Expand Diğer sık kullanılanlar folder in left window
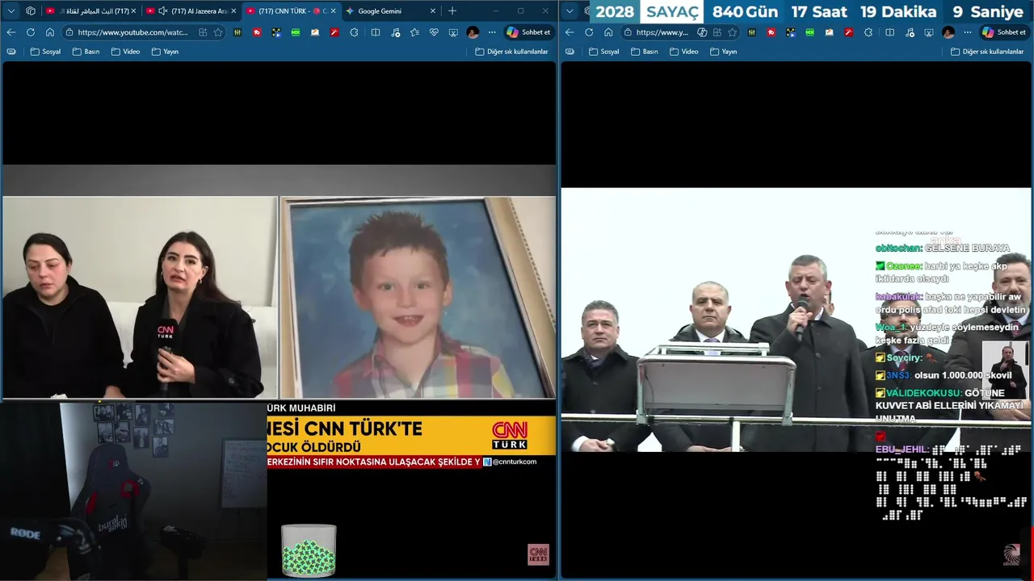Image resolution: width=1034 pixels, height=581 pixels. [x=511, y=51]
